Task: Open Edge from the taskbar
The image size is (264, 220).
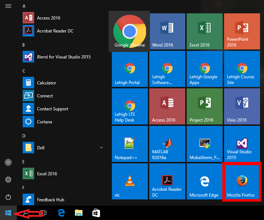Action: click(61, 213)
